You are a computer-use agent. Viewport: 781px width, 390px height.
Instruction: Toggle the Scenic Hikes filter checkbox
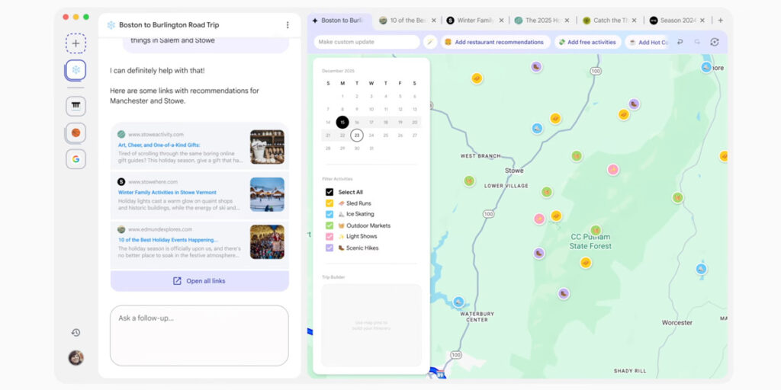pyautogui.click(x=329, y=248)
